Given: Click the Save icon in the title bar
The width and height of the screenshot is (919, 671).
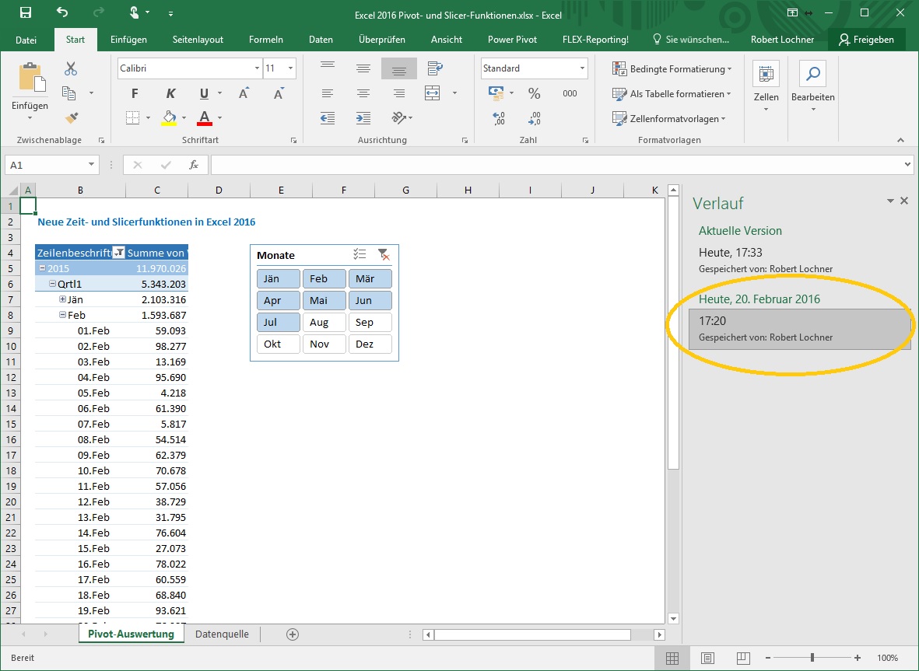Looking at the screenshot, I should pyautogui.click(x=25, y=13).
